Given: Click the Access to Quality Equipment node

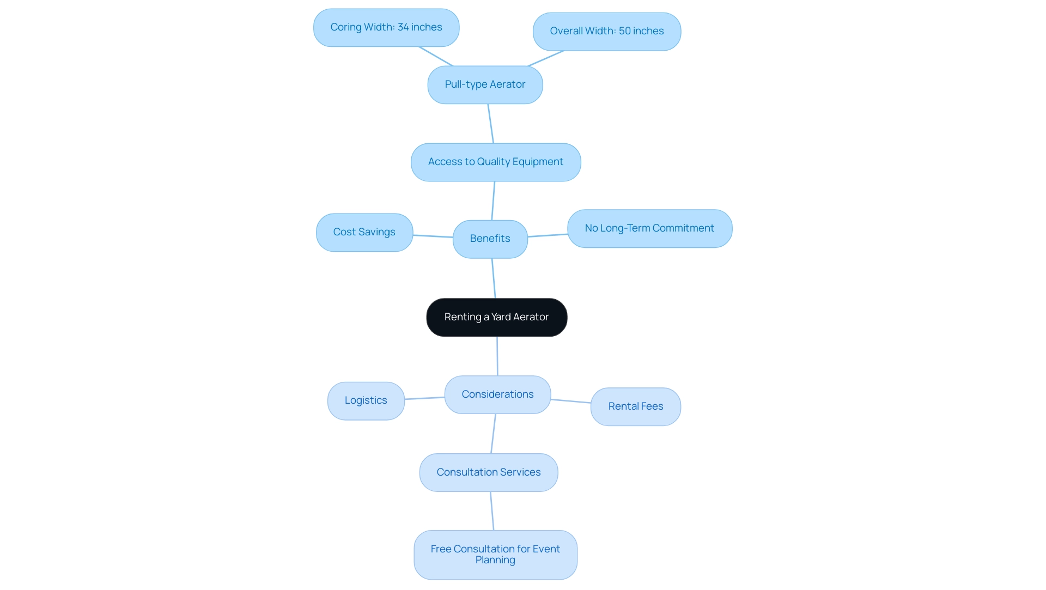Looking at the screenshot, I should click(496, 161).
